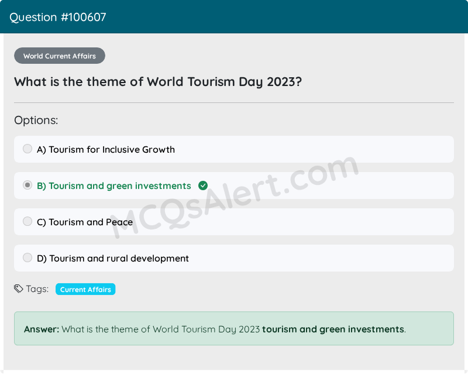Image resolution: width=468 pixels, height=388 pixels.
Task: Select radio button for option D
Action: pyautogui.click(x=27, y=257)
